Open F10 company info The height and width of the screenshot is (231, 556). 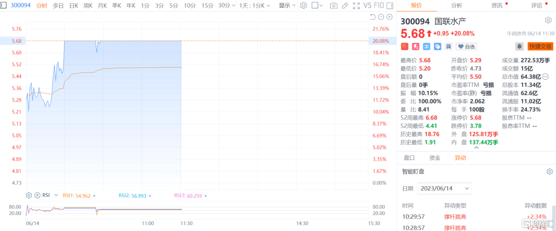coord(379,6)
